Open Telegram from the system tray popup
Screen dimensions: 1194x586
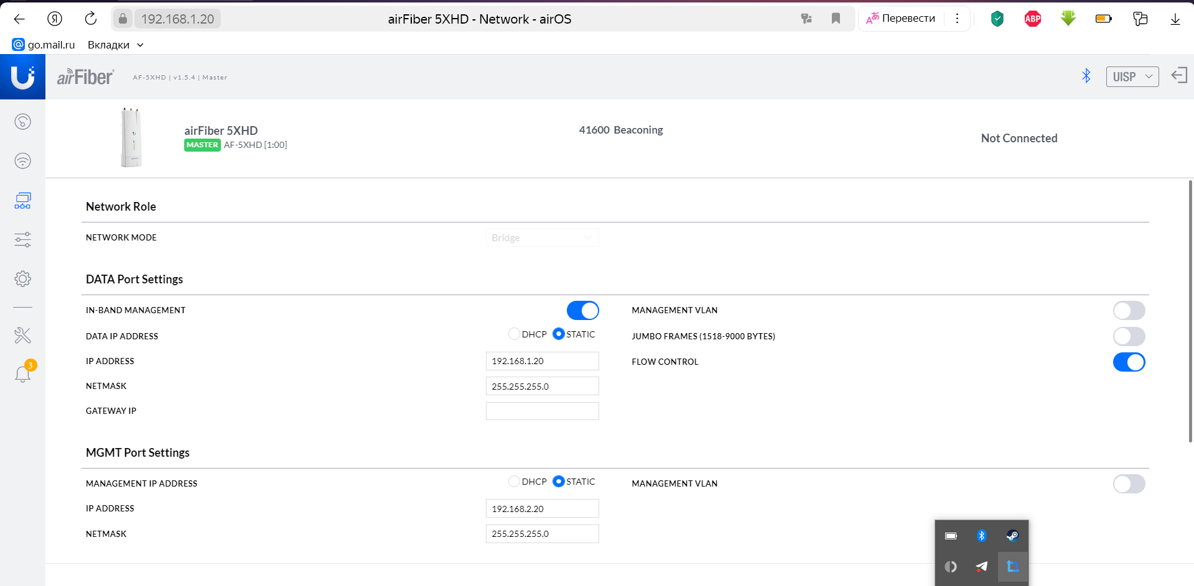[982, 566]
